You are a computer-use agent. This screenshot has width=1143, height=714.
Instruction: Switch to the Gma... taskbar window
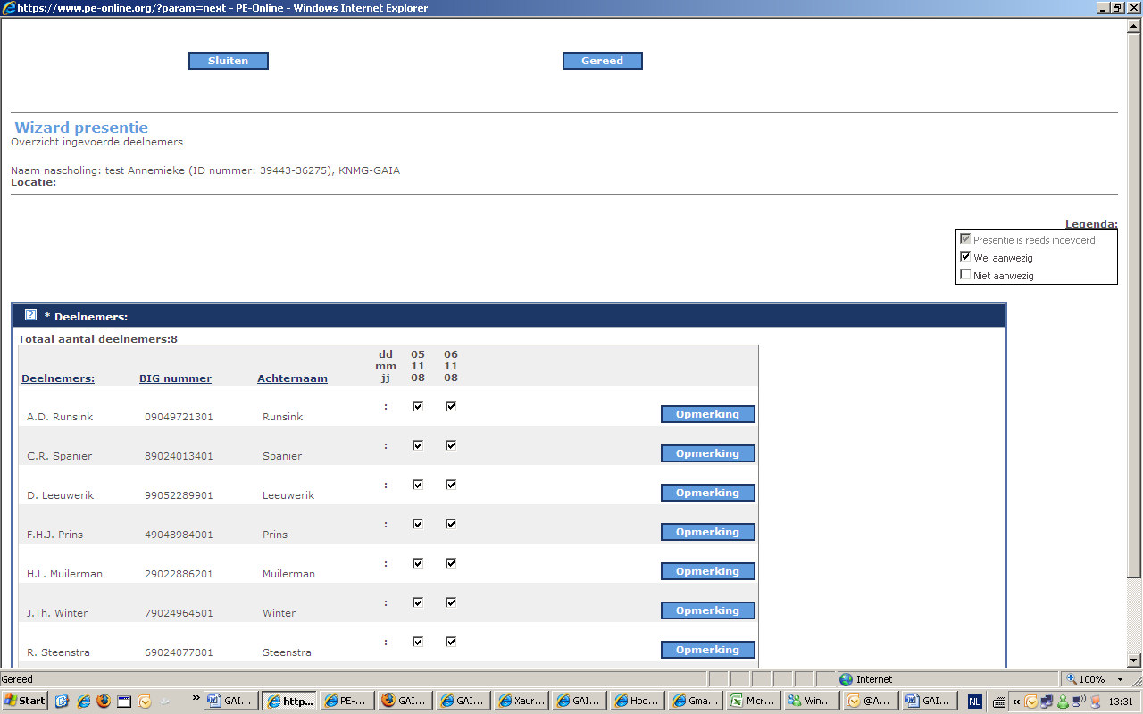point(695,702)
